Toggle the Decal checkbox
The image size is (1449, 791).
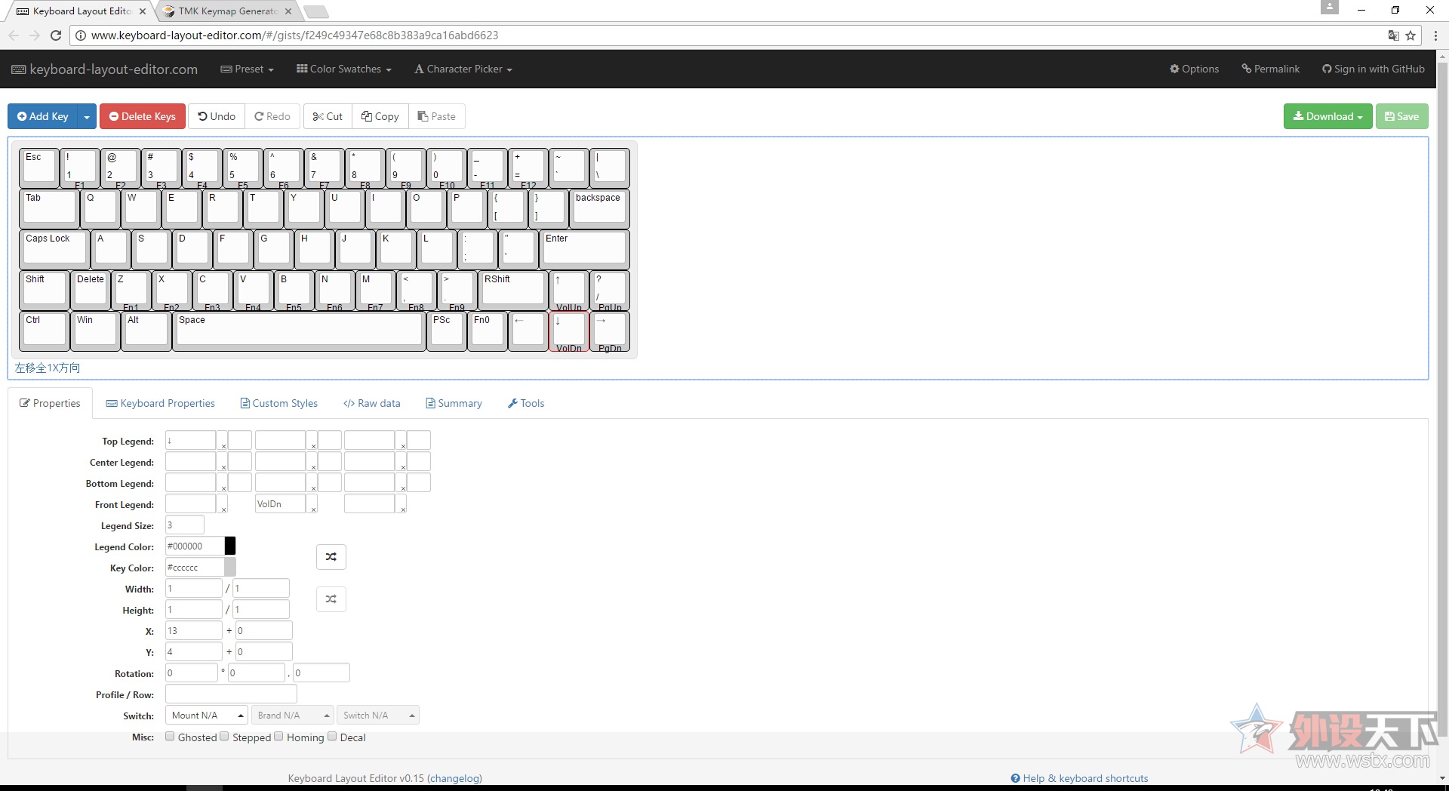(x=332, y=737)
